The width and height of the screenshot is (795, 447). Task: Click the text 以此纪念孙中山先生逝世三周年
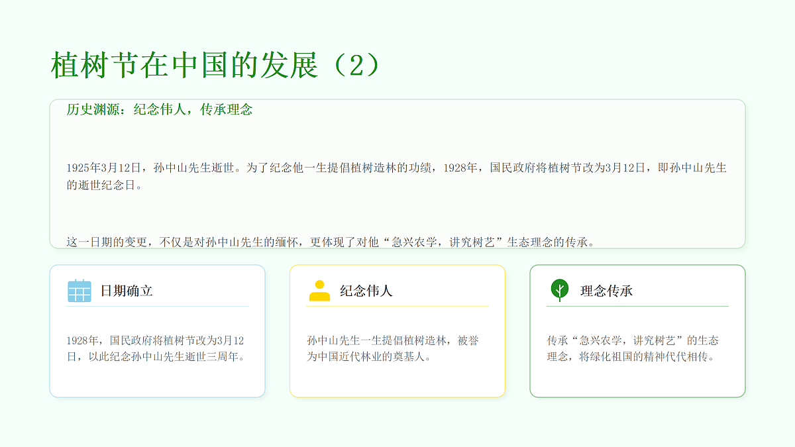[x=163, y=357]
